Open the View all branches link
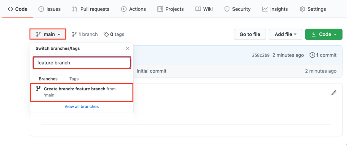Viewport: 347px width, 152px height. [81, 107]
